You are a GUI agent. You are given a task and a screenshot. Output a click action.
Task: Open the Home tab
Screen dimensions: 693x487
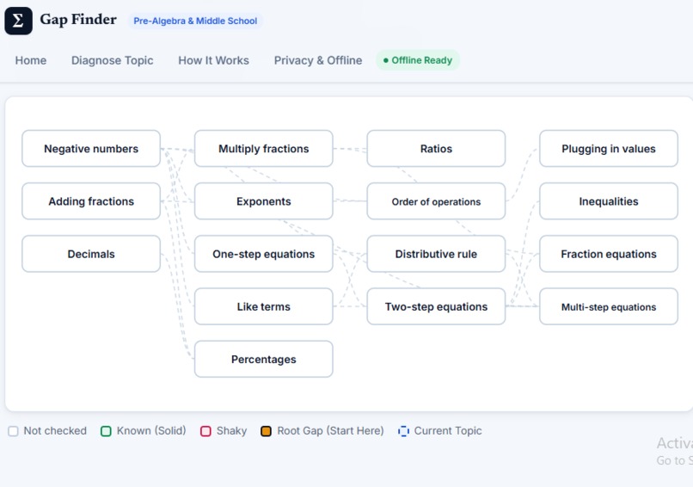point(30,60)
